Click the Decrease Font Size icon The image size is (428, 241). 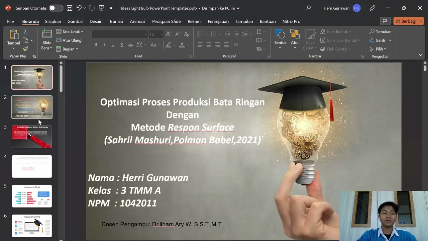[x=177, y=34]
